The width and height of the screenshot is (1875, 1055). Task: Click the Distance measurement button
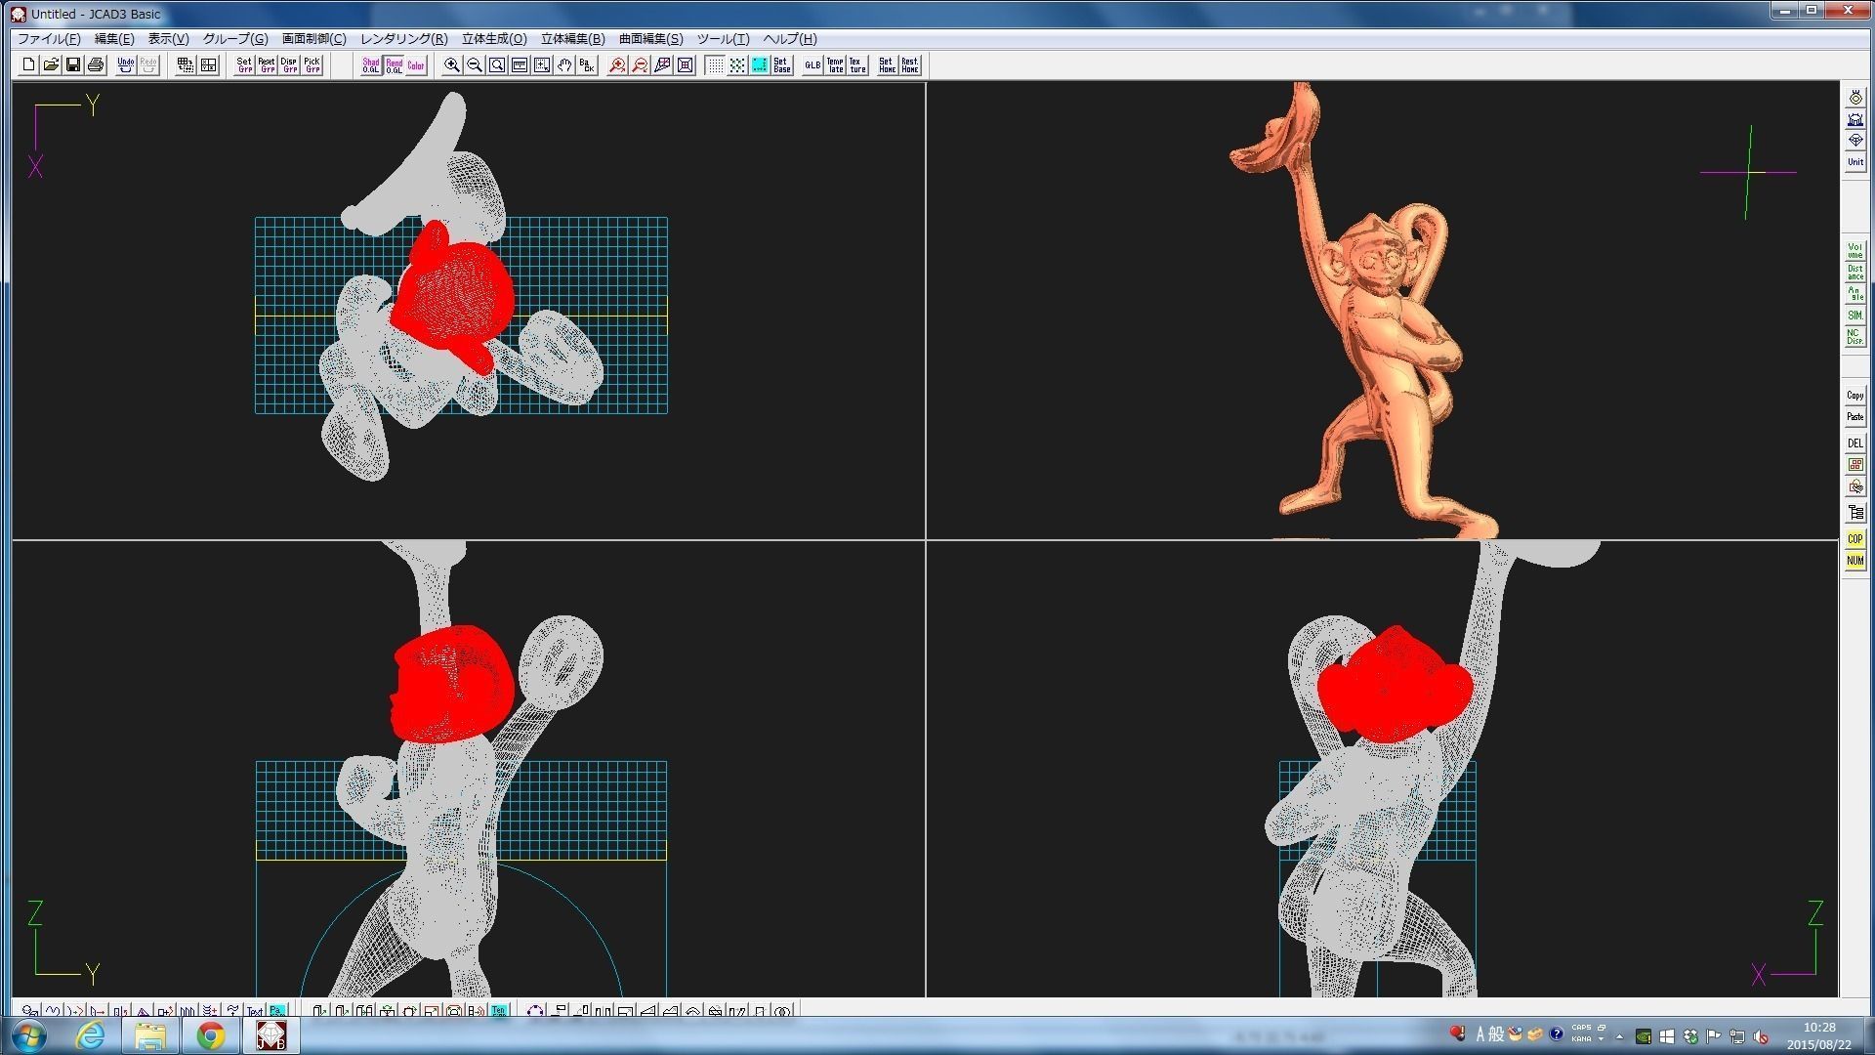coord(1854,273)
